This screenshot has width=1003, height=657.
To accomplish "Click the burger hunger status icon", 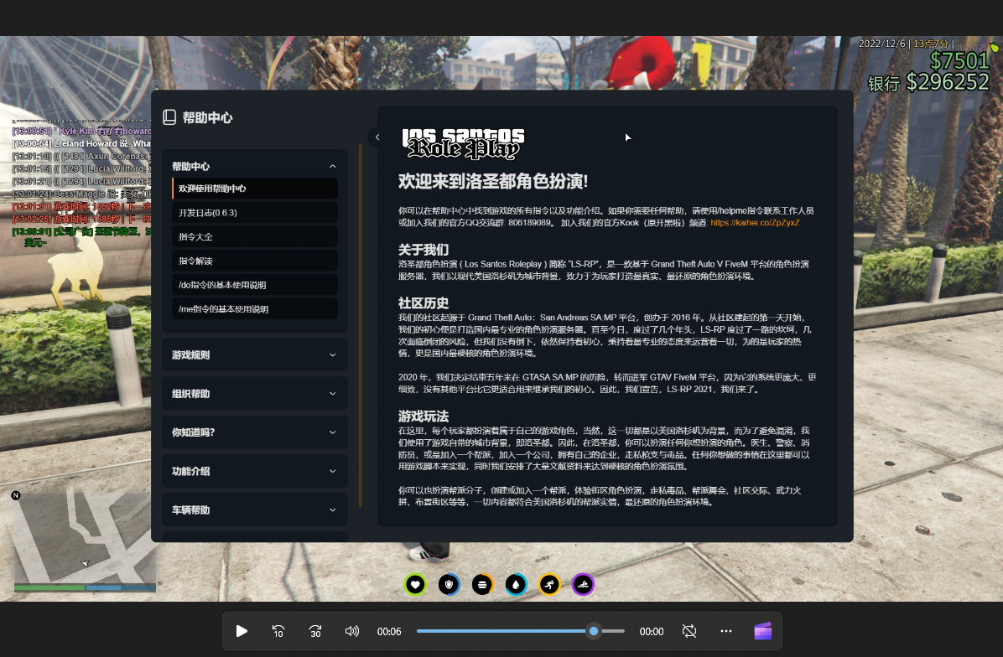I will tap(482, 584).
